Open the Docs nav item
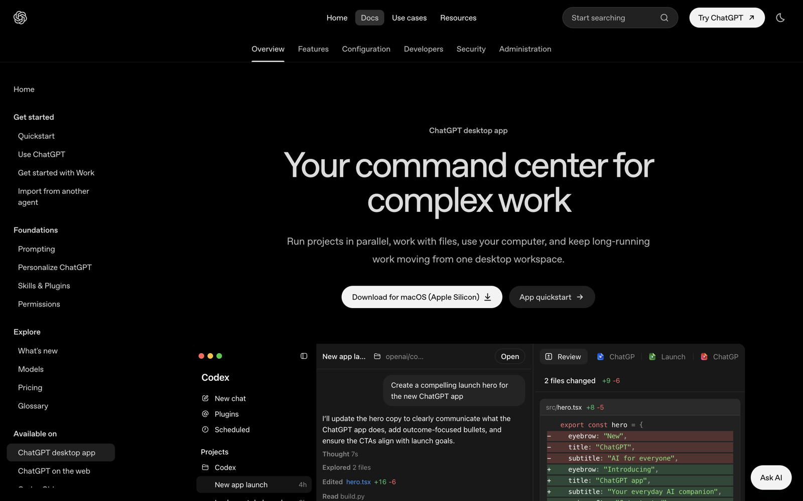 coord(369,18)
